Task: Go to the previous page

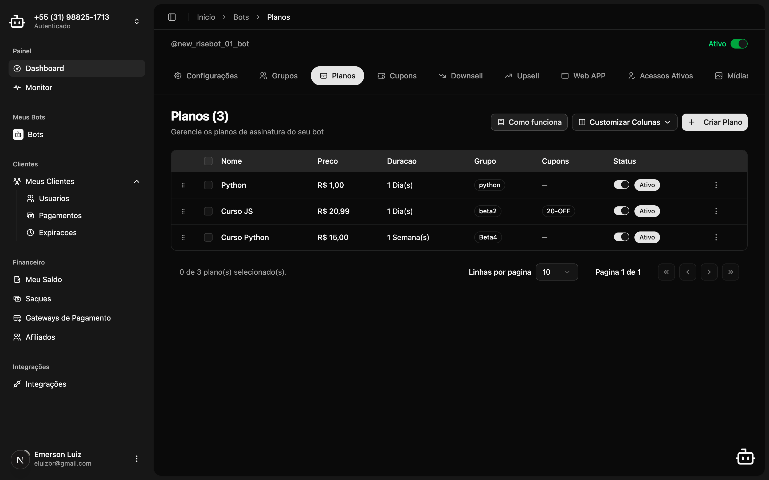Action: pyautogui.click(x=688, y=272)
